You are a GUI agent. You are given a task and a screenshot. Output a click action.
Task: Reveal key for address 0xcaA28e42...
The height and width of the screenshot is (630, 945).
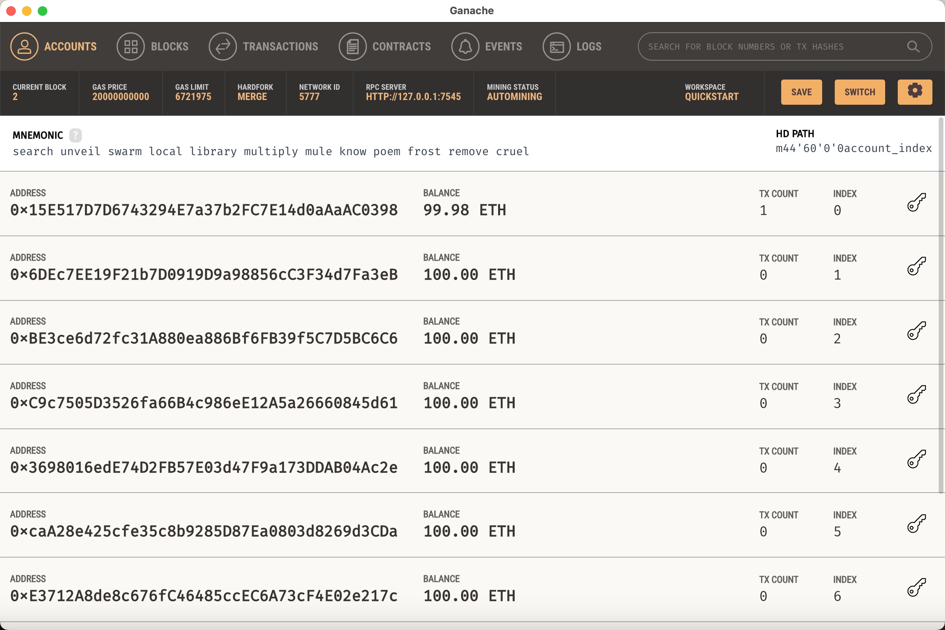coord(917,524)
